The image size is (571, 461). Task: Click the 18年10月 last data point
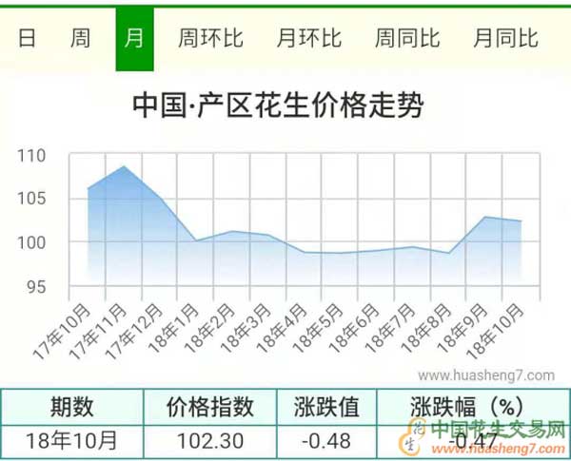[520, 221]
